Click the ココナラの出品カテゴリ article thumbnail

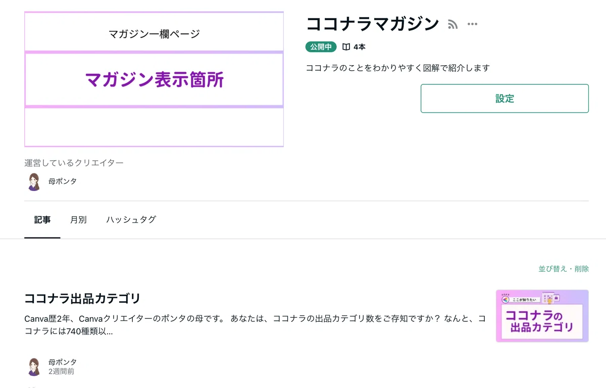coord(542,316)
